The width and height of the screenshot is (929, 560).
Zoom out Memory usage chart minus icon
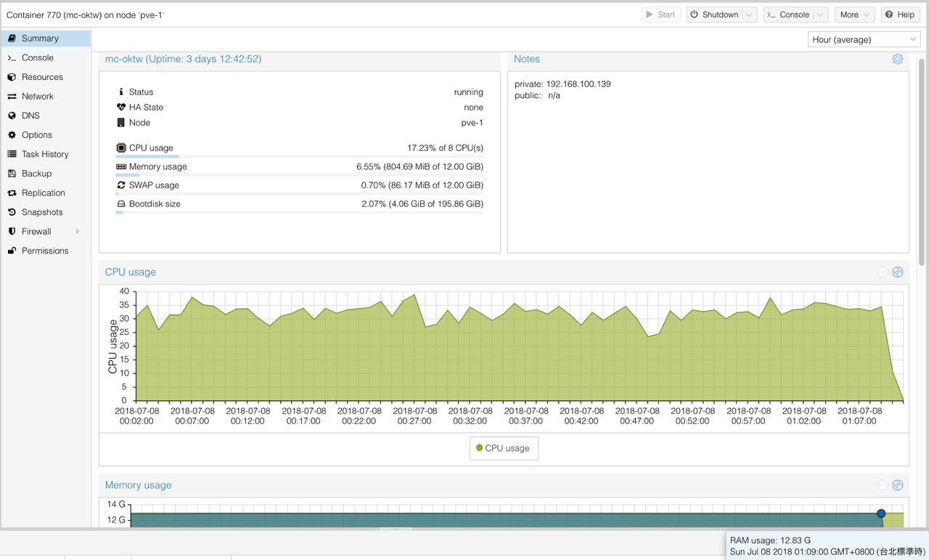click(883, 485)
